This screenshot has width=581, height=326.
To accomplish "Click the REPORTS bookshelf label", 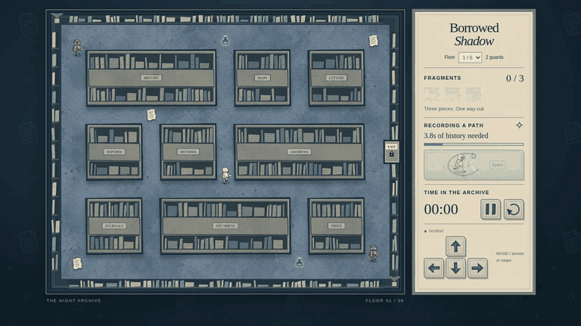I will pos(114,152).
